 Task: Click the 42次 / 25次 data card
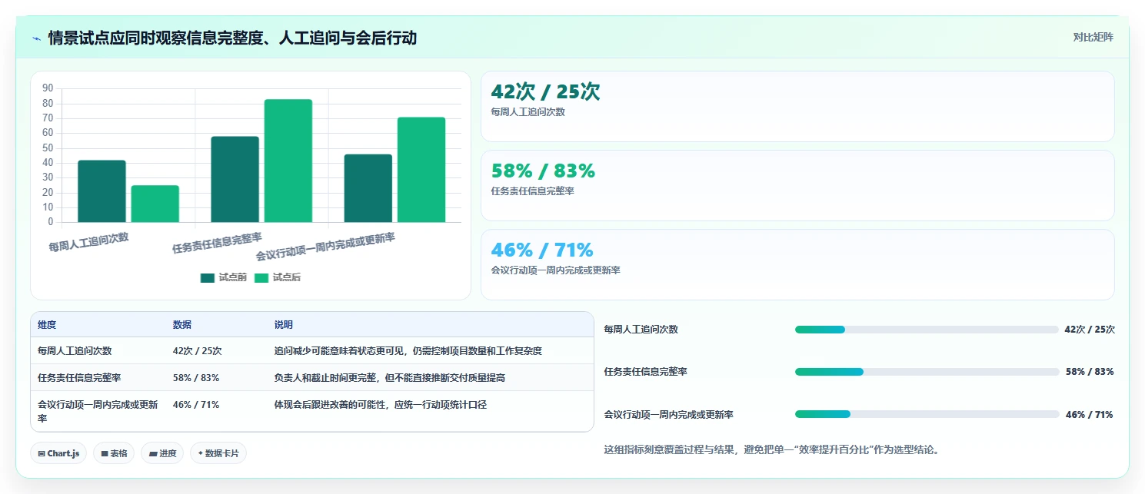point(797,106)
